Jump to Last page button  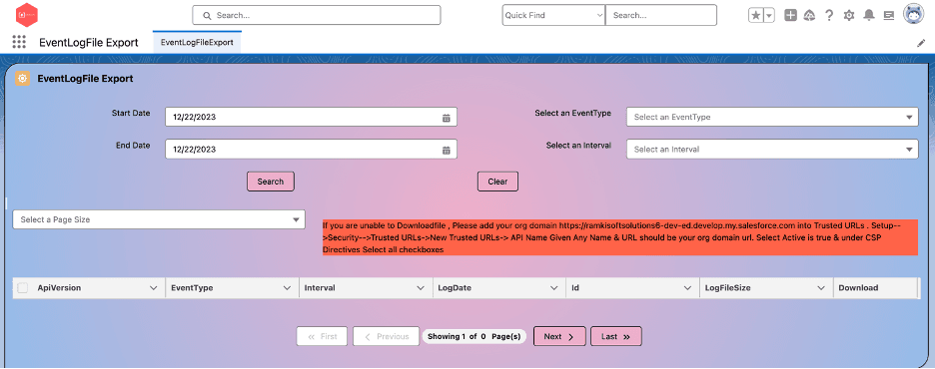coord(616,336)
